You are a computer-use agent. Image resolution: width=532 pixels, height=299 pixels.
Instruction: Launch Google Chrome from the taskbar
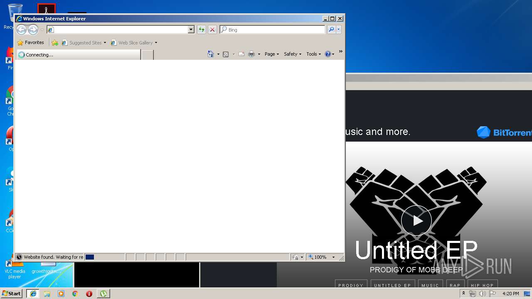coord(75,294)
